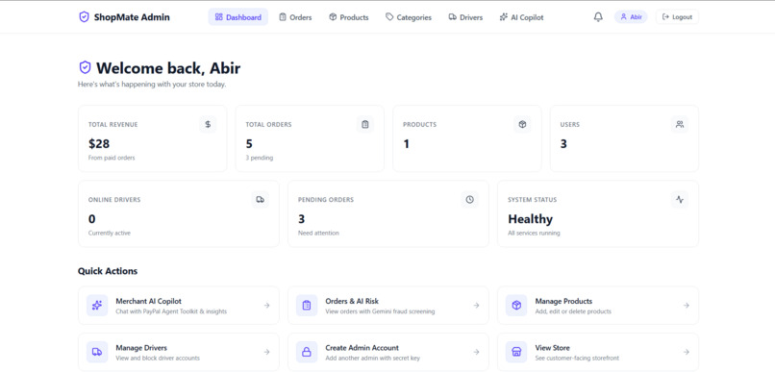Image resolution: width=775 pixels, height=372 pixels.
Task: Click the shield icon beside Welcome back heading
Action: click(x=85, y=67)
